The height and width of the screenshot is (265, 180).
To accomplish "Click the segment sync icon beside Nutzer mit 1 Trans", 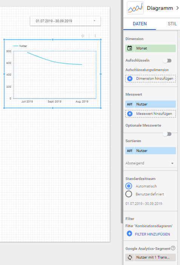I will tap(130, 257).
